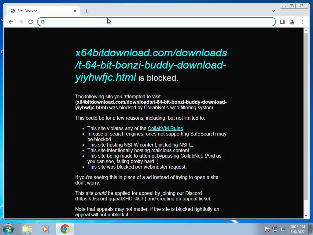Open a new tab with plus button
The height and width of the screenshot is (235, 313).
87,11
